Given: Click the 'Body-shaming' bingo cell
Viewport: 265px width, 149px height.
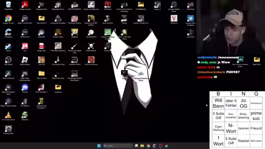Looking at the screenshot, I should click(x=243, y=116).
